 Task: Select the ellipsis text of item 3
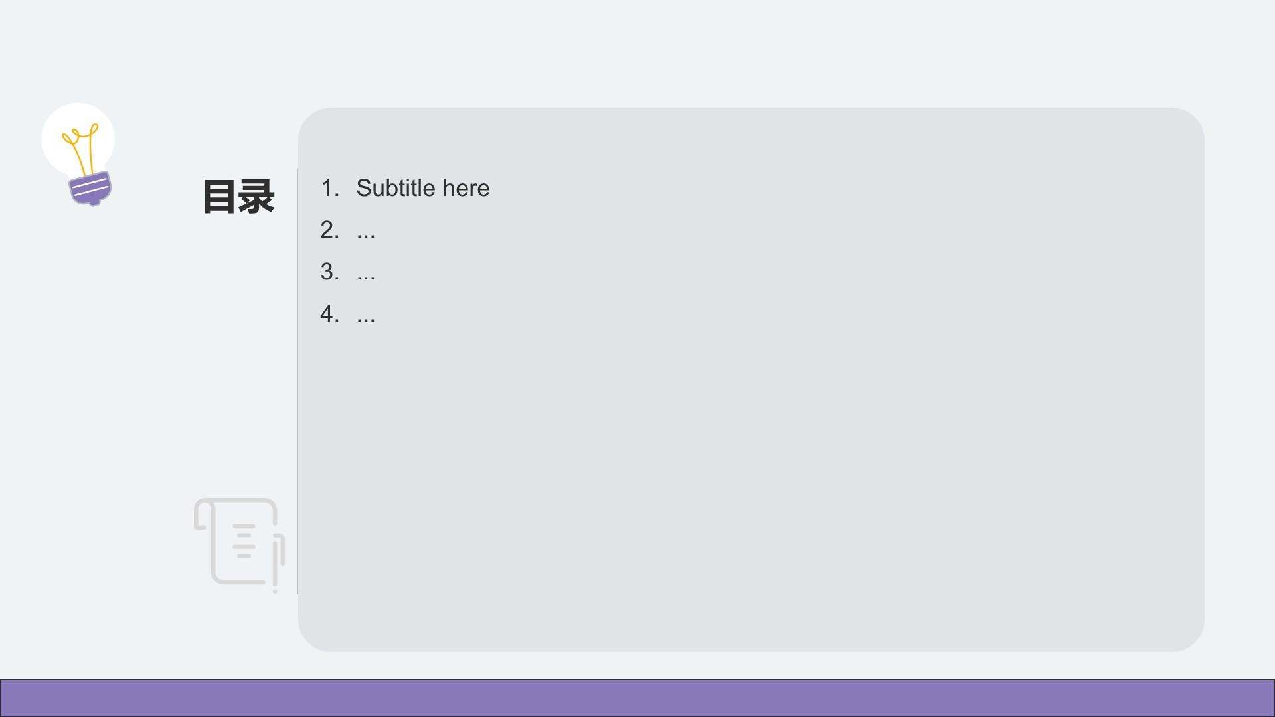click(366, 274)
